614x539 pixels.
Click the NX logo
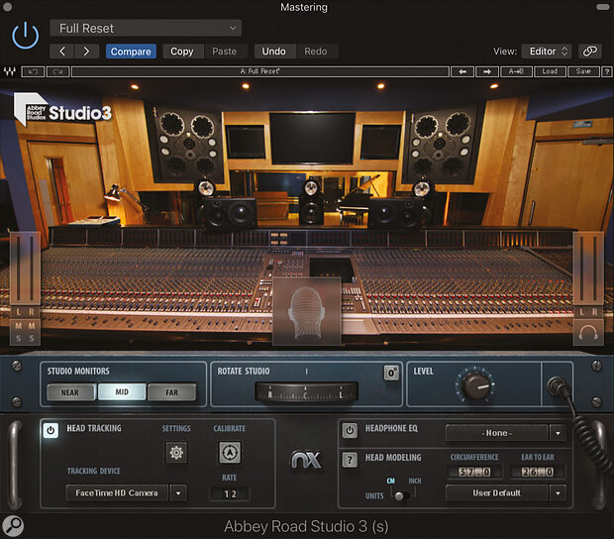[x=307, y=460]
